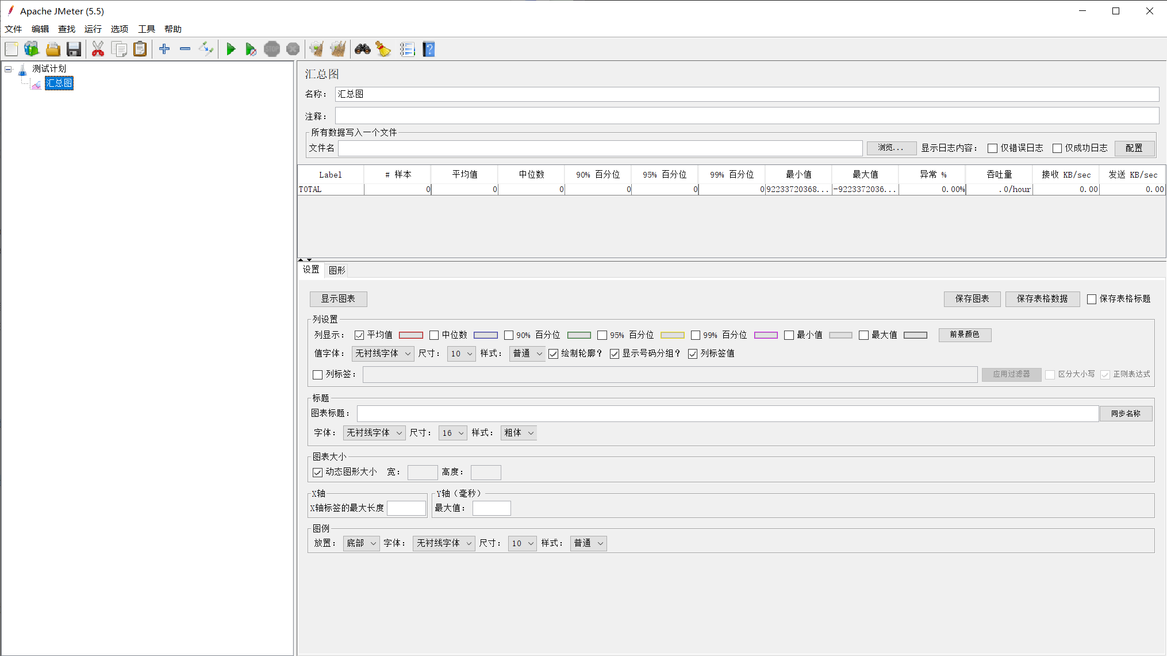The width and height of the screenshot is (1167, 656).
Task: Open the chart title 样式 粗体 dropdown
Action: (519, 433)
